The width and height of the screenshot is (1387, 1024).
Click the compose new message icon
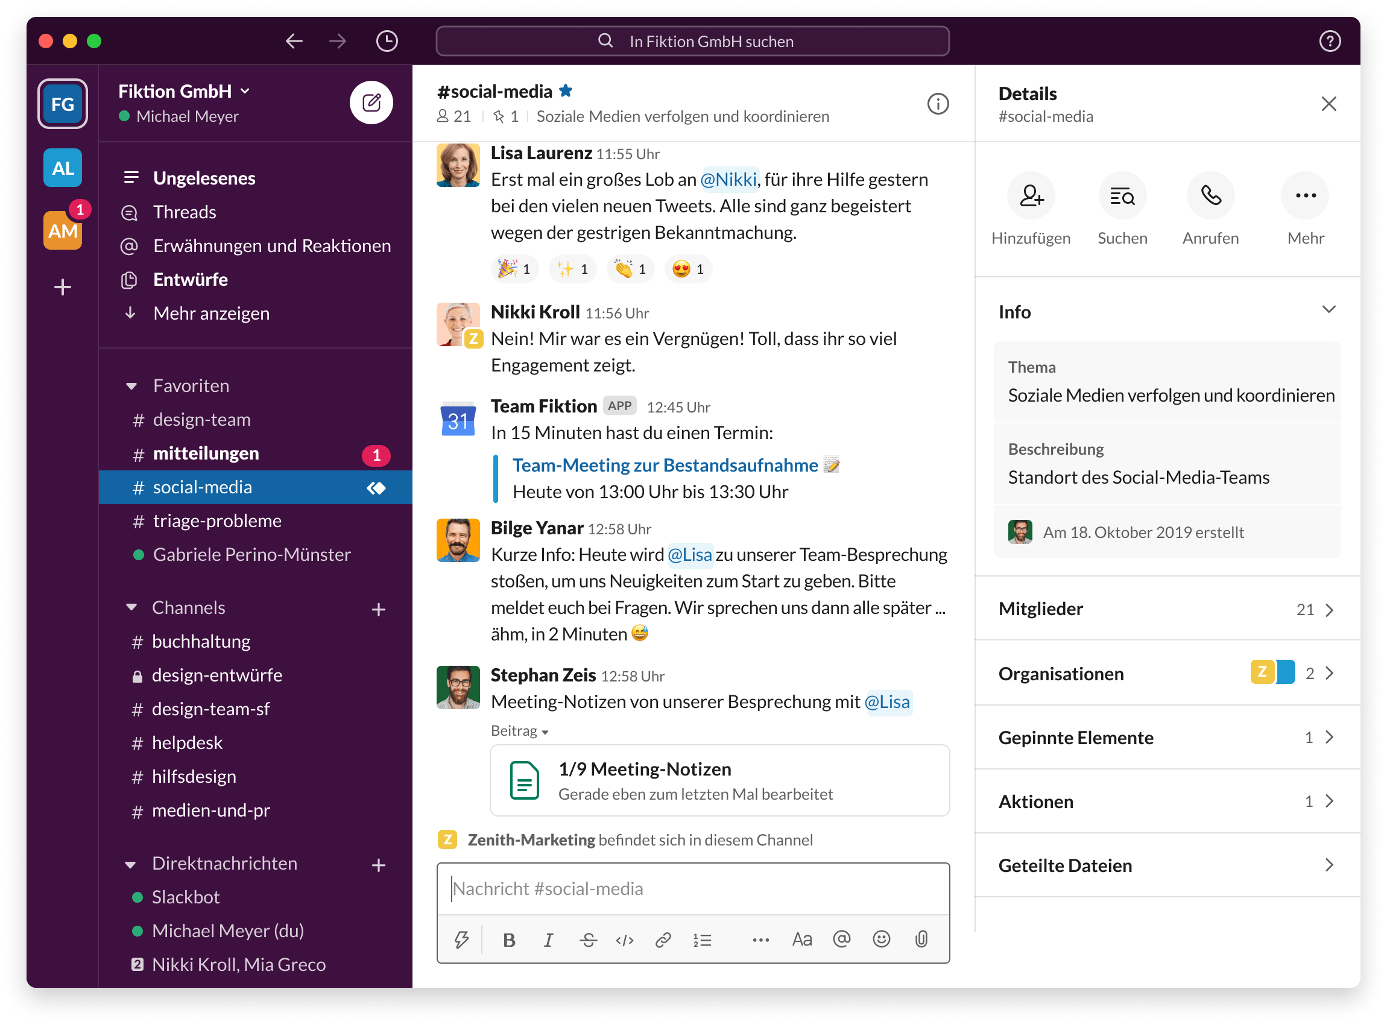[371, 103]
